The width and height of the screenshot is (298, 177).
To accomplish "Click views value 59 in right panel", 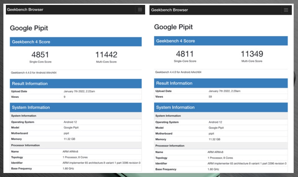I will [x=210, y=97].
